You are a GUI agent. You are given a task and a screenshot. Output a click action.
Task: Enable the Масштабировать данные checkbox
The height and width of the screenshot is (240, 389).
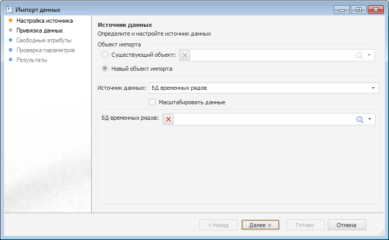point(152,102)
